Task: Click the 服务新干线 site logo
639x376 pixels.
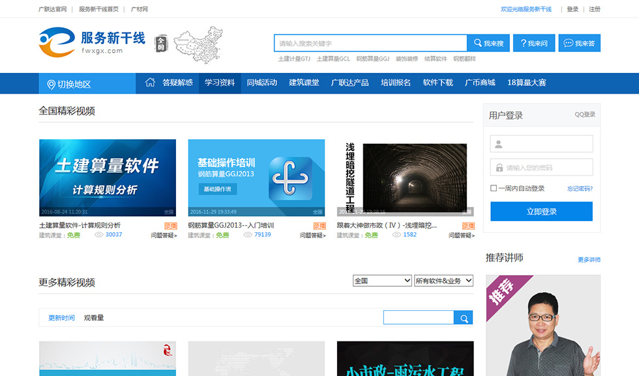Action: [92, 42]
